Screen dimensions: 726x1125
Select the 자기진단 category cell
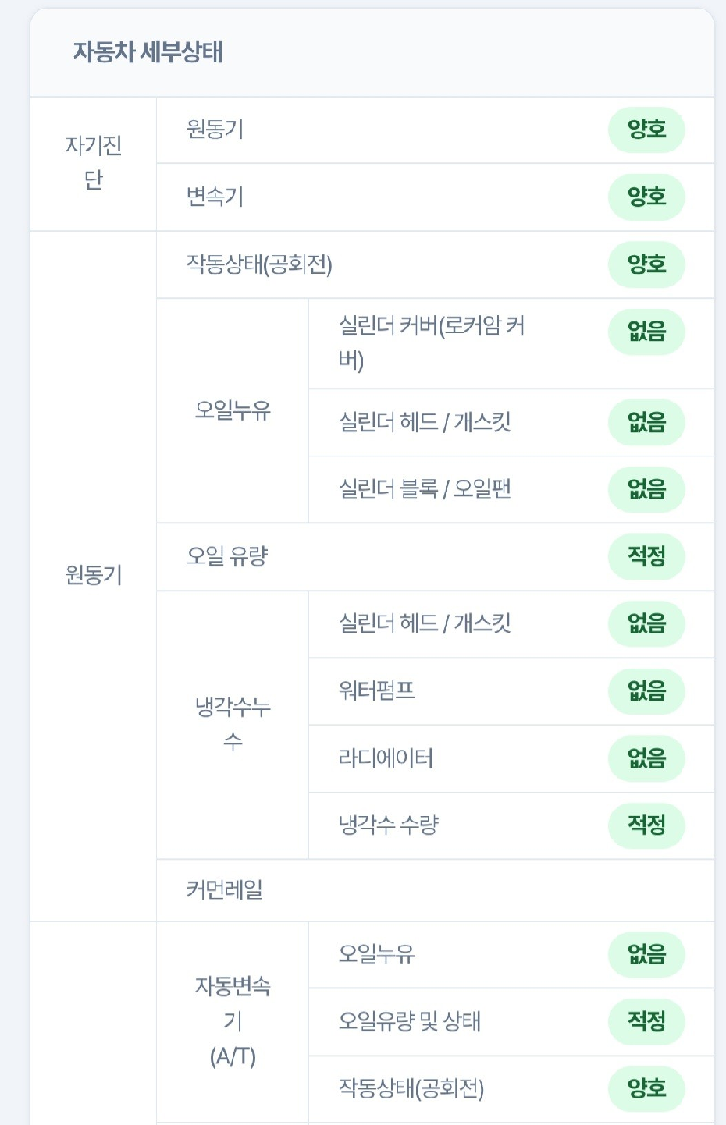[x=94, y=164]
